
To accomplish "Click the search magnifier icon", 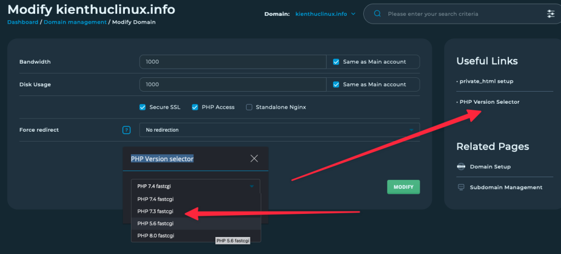I will point(377,14).
